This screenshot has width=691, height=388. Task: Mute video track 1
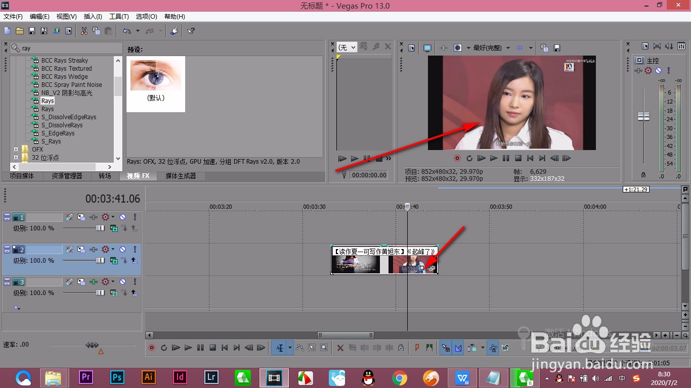tap(122, 217)
